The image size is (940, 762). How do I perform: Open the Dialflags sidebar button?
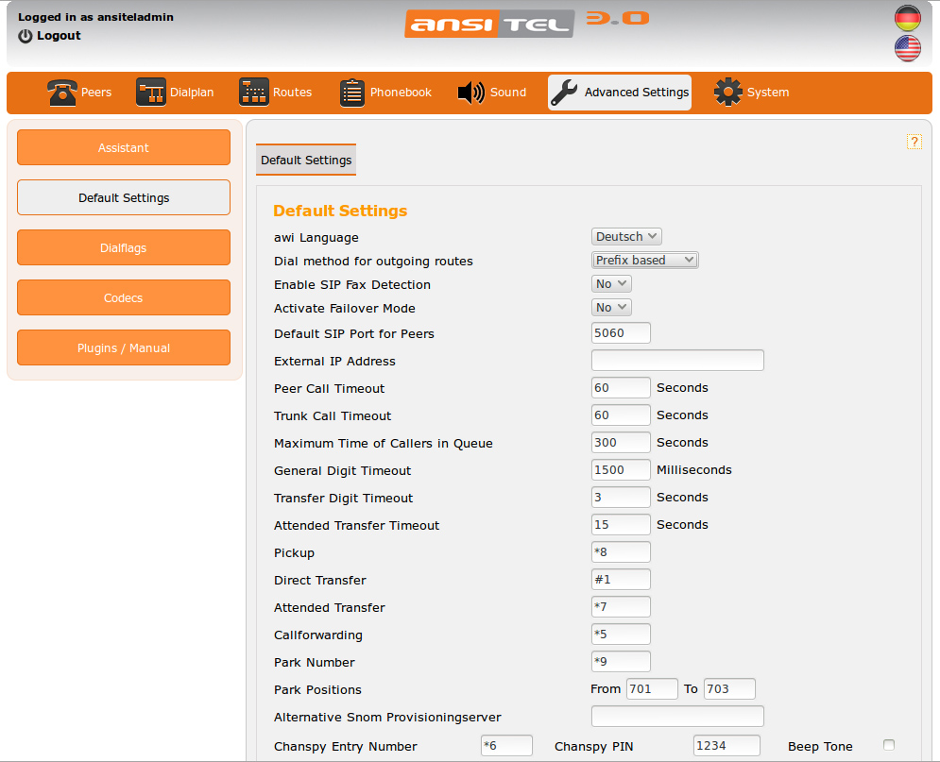point(124,247)
